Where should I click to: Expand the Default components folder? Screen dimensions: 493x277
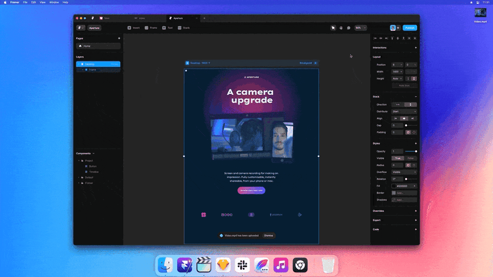(79, 177)
